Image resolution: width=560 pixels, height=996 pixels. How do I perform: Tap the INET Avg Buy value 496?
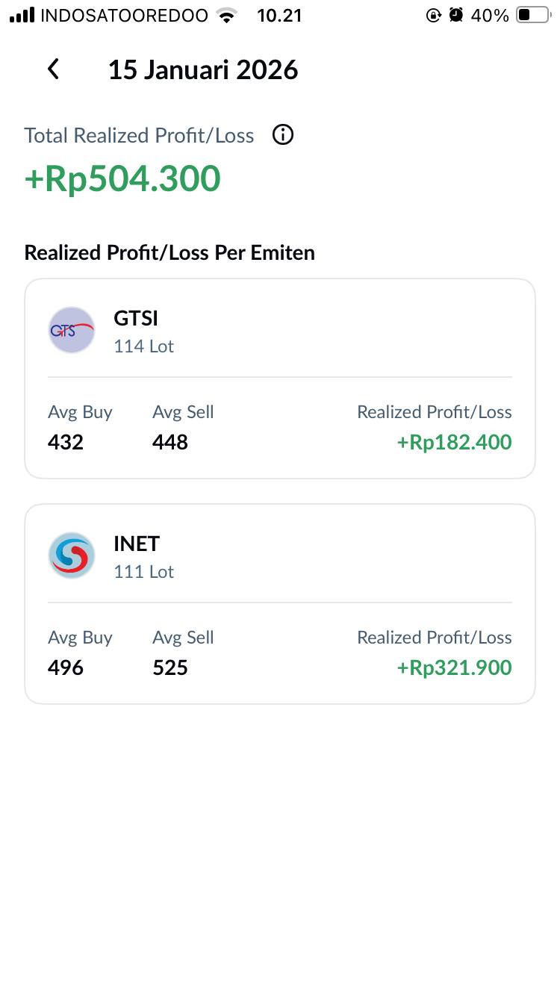pyautogui.click(x=66, y=667)
